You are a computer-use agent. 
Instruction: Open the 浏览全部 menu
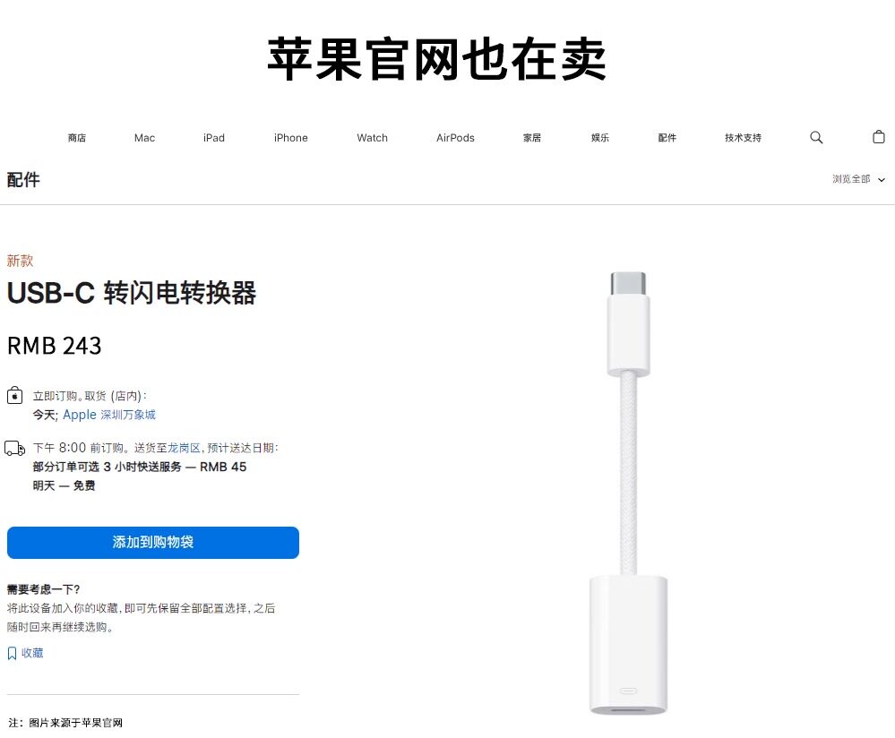click(x=851, y=179)
